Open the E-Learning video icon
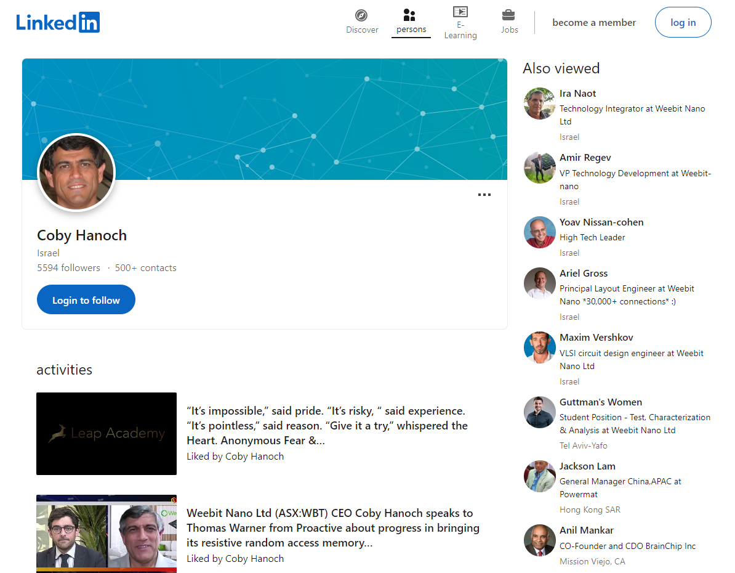The height and width of the screenshot is (573, 735). [460, 12]
